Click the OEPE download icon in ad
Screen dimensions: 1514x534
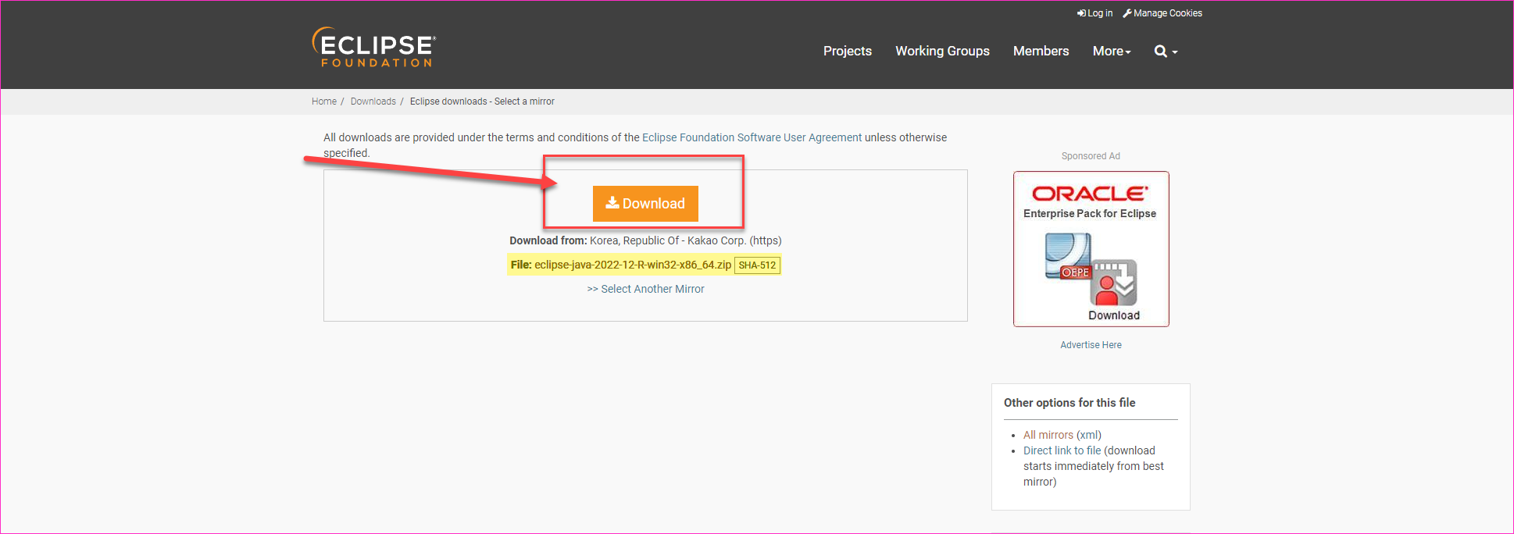(1091, 269)
